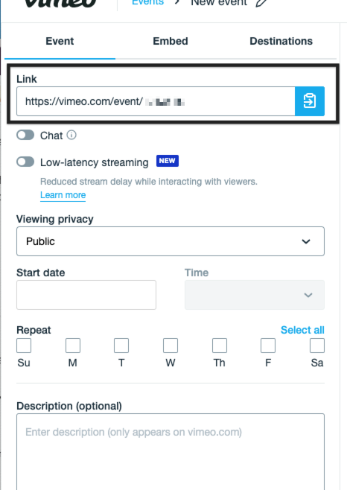Click into the Start date field
This screenshot has width=347, height=490.
(86, 295)
